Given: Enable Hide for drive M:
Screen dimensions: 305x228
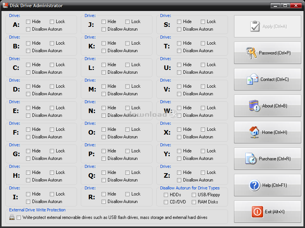Looking at the screenshot, I should [104, 86].
